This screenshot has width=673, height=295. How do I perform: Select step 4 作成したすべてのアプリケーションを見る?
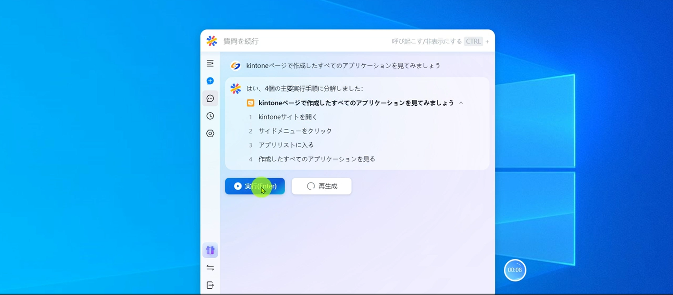(316, 159)
